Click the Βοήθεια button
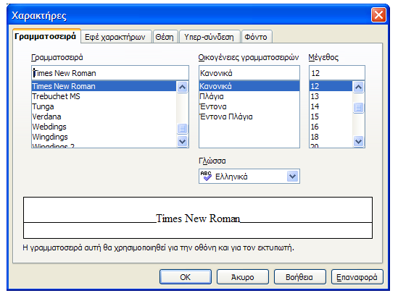The image size is (398, 301). [x=300, y=277]
